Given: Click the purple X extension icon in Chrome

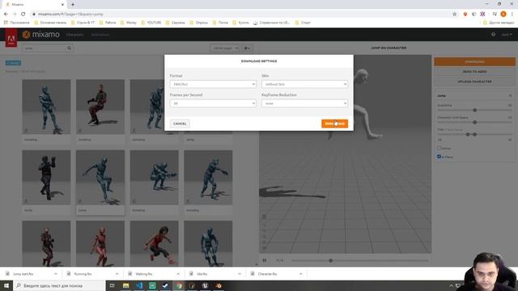Looking at the screenshot, I should [x=482, y=15].
